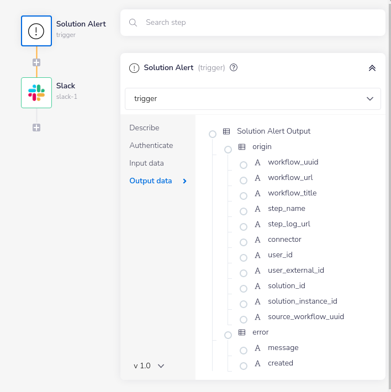This screenshot has width=391, height=392.
Task: Switch to the Authenticate tab
Action: click(x=151, y=145)
